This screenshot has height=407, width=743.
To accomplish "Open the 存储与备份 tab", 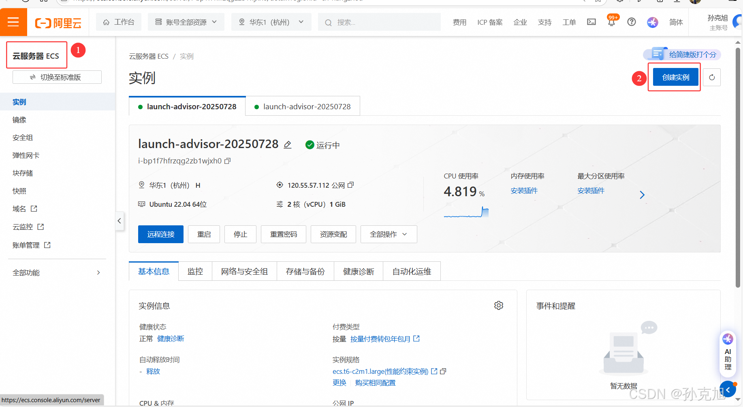I will pos(305,271).
